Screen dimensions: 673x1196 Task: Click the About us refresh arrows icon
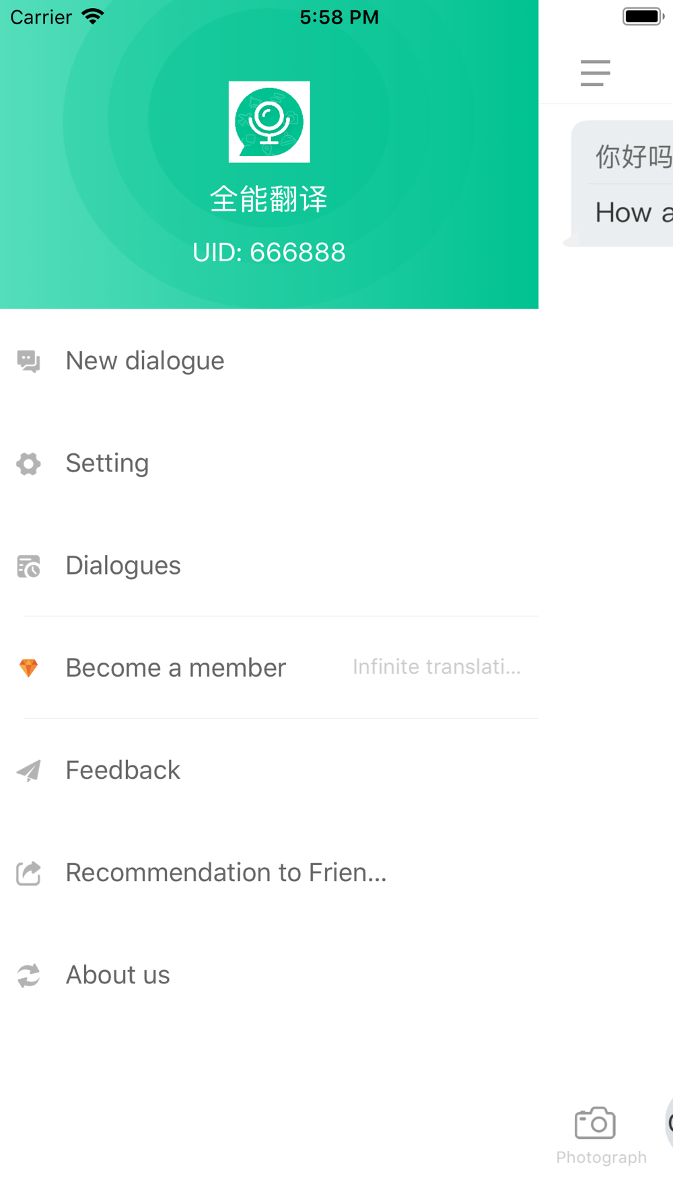[28, 975]
